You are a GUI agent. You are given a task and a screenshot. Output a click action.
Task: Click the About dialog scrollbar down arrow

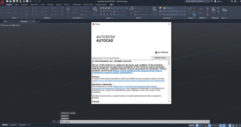coord(169,101)
